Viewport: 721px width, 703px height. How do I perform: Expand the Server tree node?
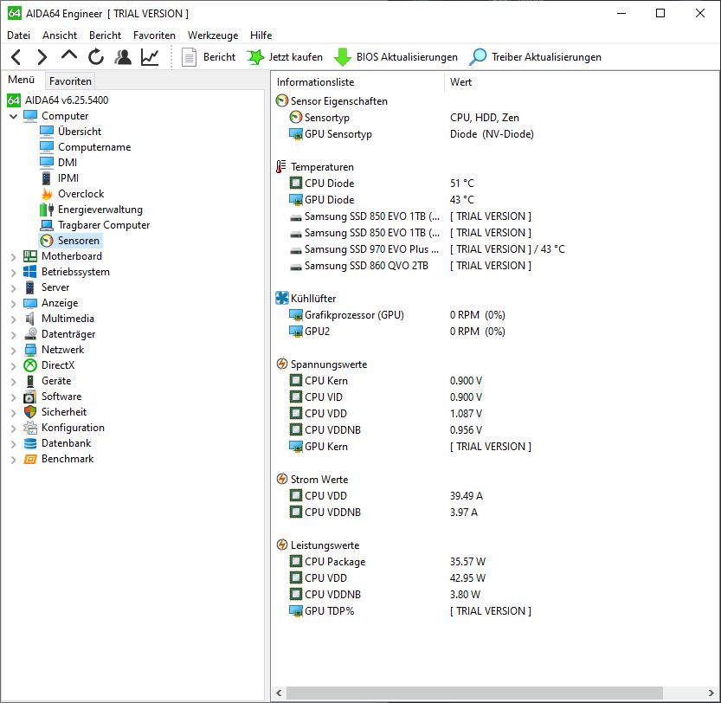pos(13,288)
